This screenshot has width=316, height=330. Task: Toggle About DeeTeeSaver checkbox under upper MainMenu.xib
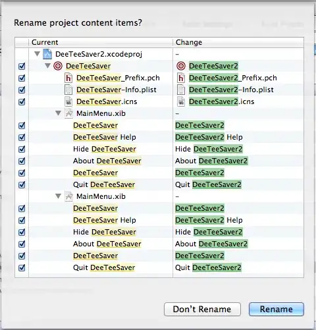[22, 161]
